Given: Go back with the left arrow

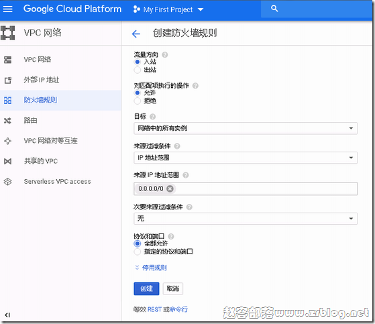Looking at the screenshot, I should point(136,34).
